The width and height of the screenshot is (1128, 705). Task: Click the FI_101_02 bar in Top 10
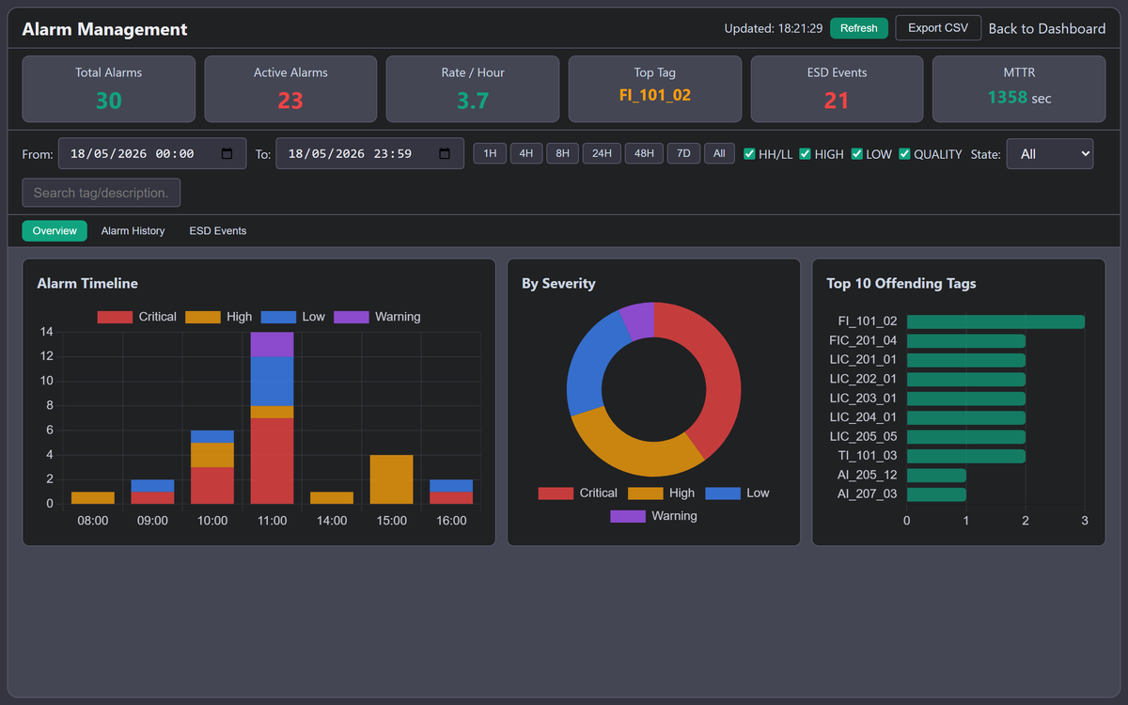pyautogui.click(x=995, y=321)
